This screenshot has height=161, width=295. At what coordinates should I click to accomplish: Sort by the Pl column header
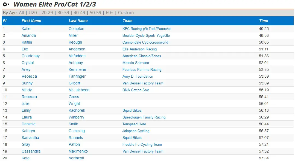coord(5,21)
